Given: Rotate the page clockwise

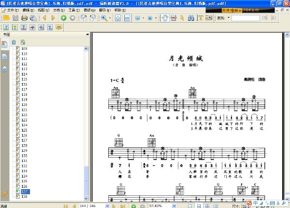Looking at the screenshot, I should 84,18.
